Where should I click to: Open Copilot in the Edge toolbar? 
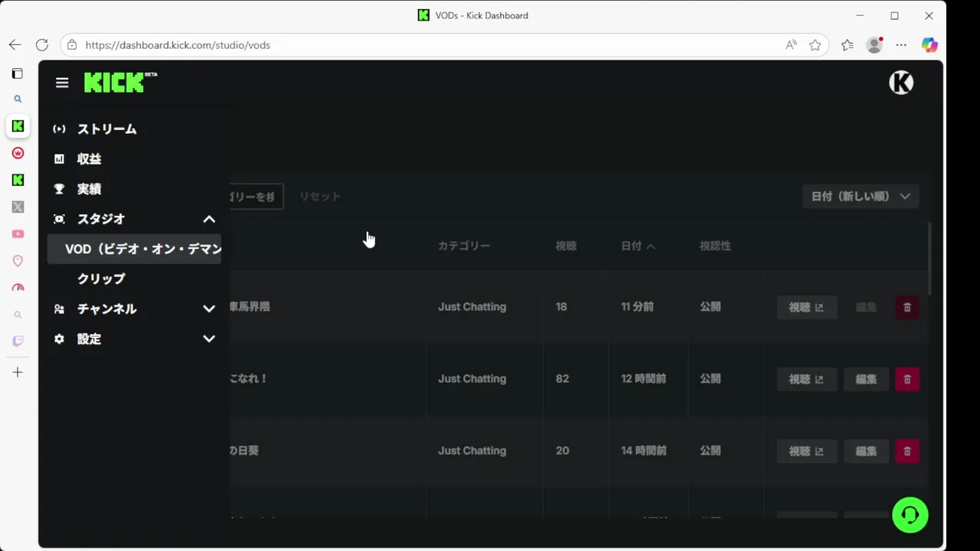pyautogui.click(x=929, y=45)
